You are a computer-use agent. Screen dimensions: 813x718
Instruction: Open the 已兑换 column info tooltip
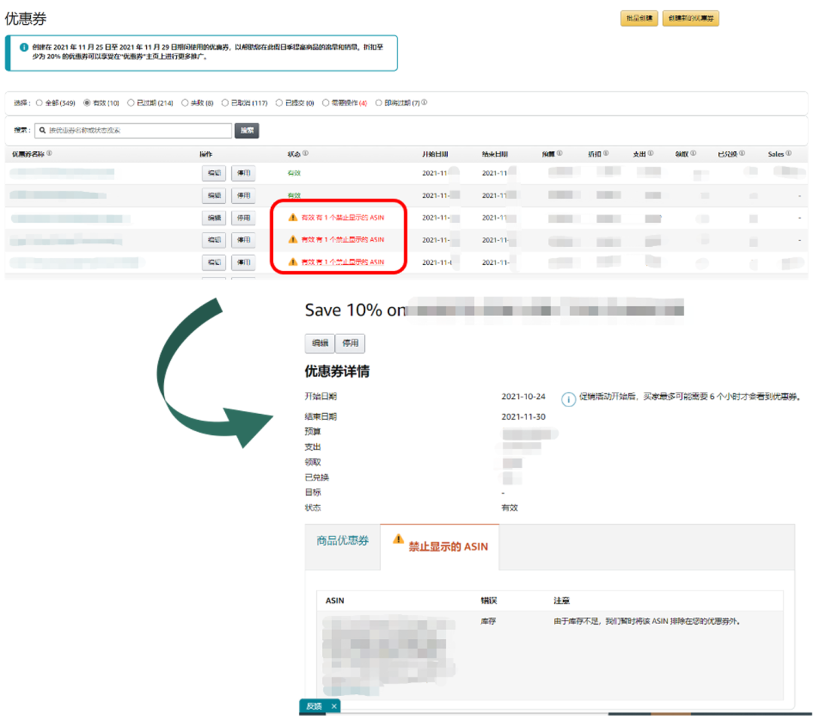742,153
